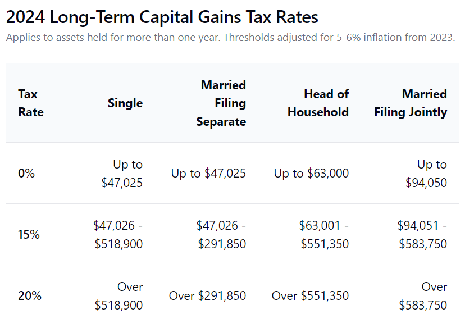Click the "Married Filing Separate" column header
The image size is (474, 323).
point(221,103)
